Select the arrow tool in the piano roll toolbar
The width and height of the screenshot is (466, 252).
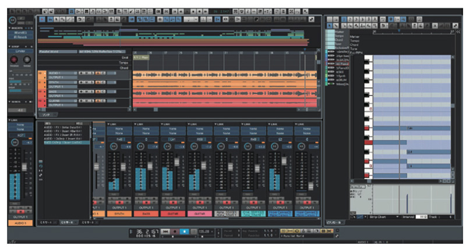click(330, 26)
